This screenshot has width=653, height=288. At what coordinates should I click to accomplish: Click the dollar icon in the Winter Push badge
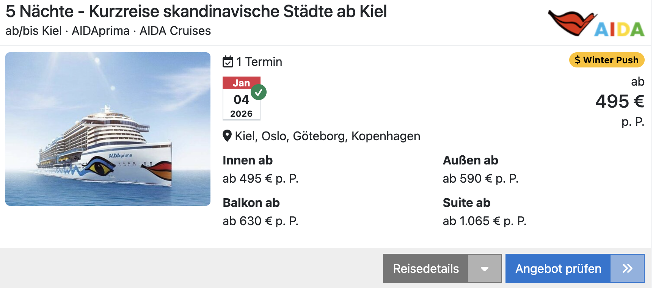click(578, 60)
